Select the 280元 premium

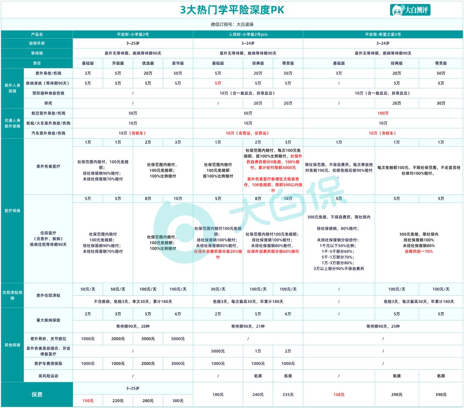[x=148, y=401]
